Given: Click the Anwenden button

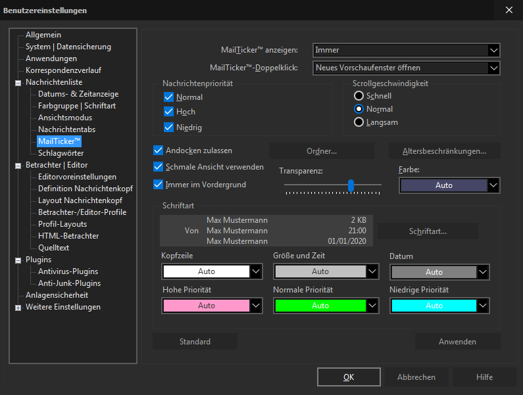Looking at the screenshot, I should point(457,342).
